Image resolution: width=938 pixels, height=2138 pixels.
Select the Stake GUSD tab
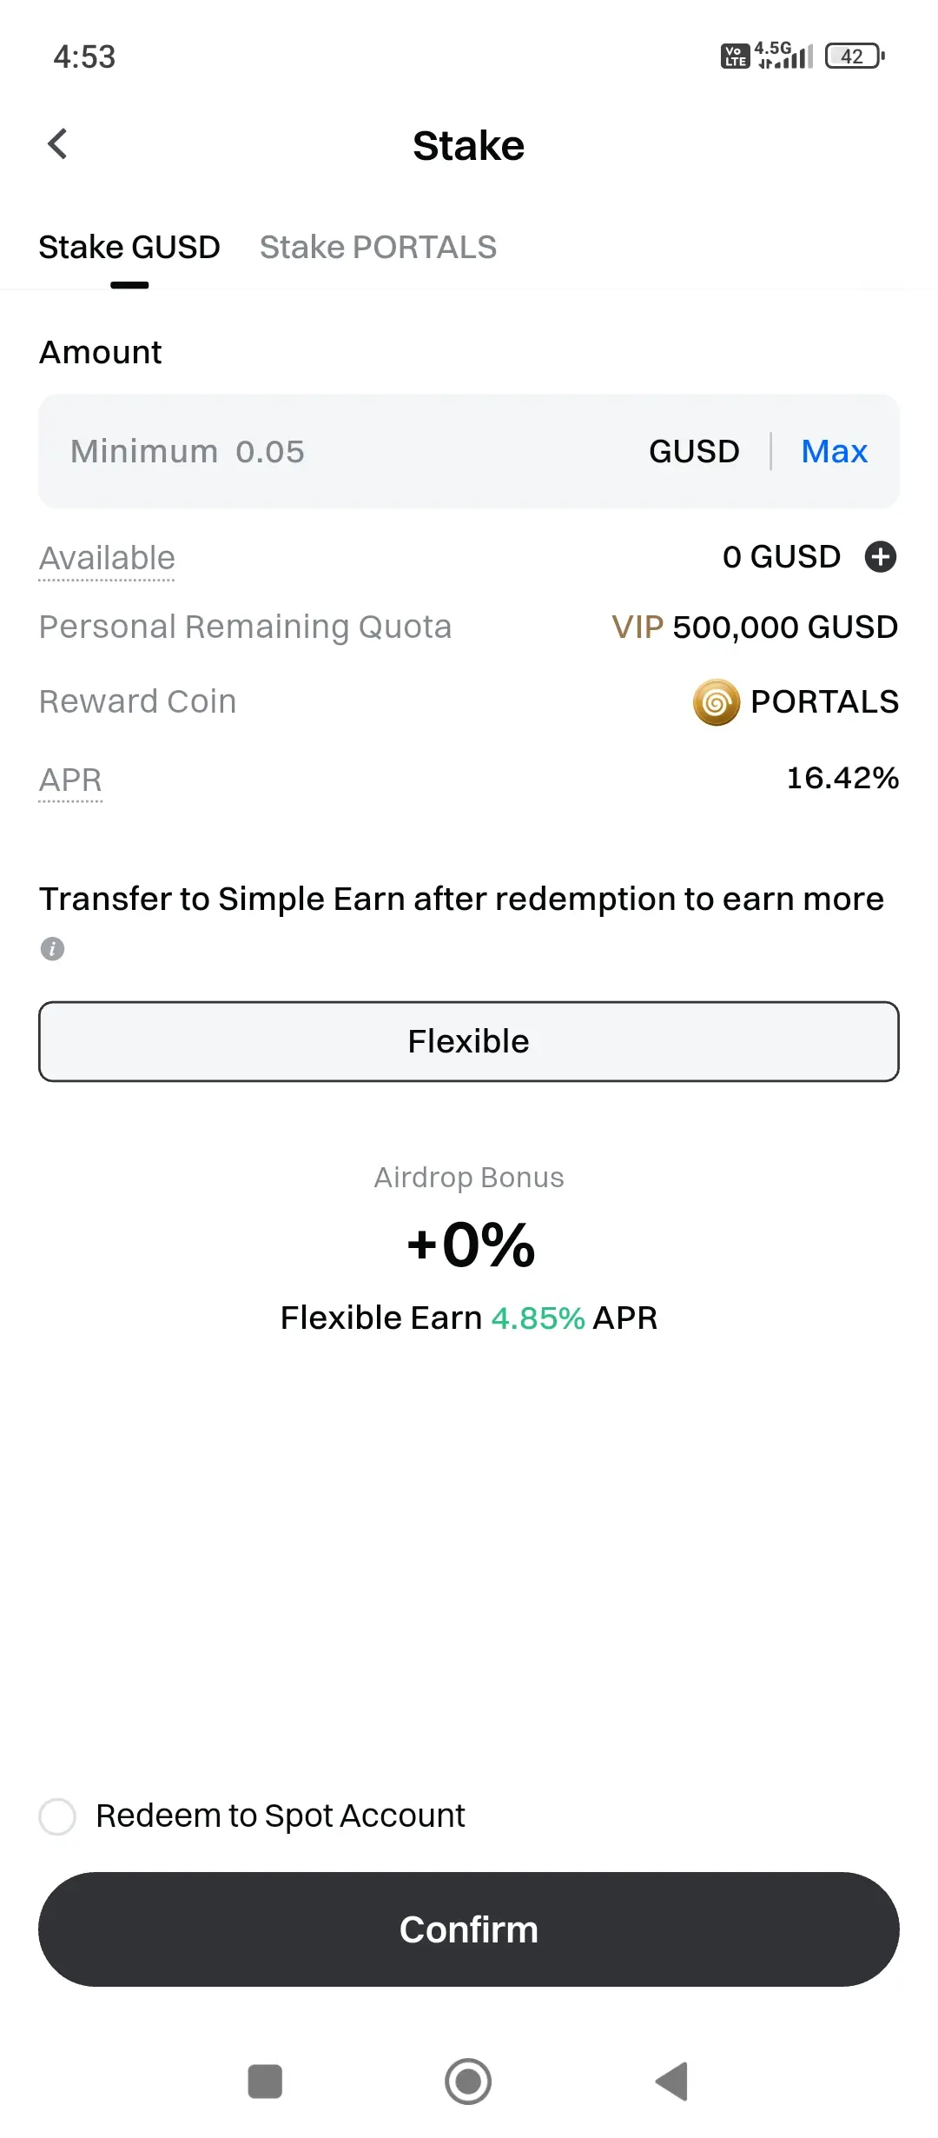pyautogui.click(x=129, y=248)
